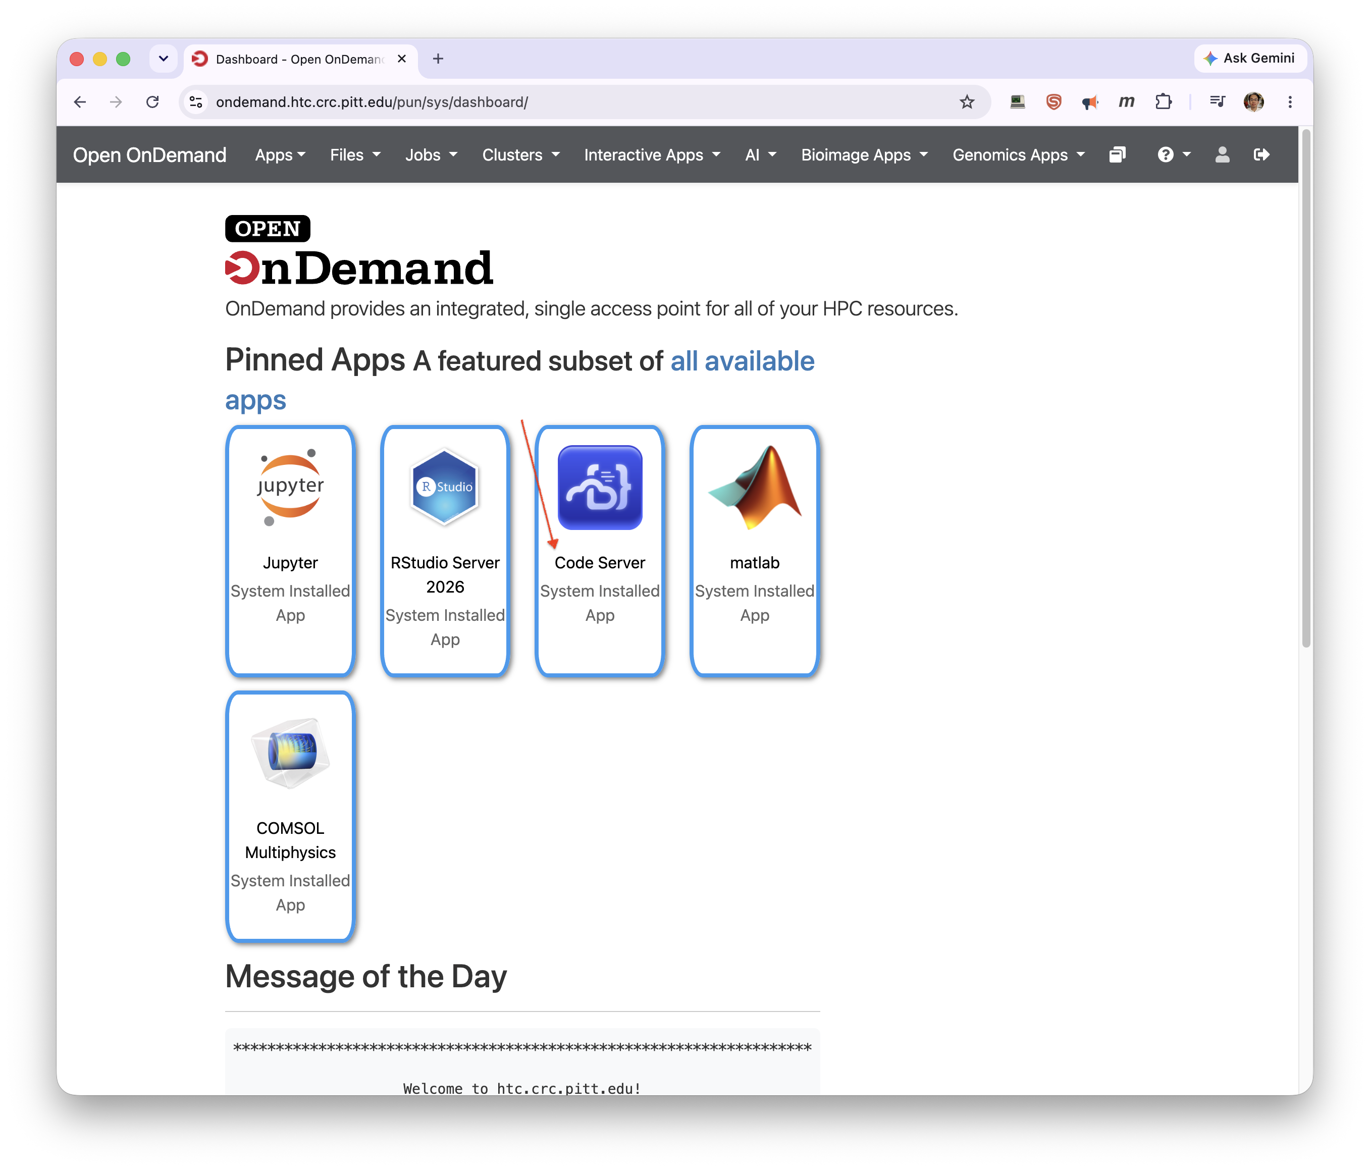Expand the Jobs dropdown menu
The width and height of the screenshot is (1370, 1170).
point(431,154)
